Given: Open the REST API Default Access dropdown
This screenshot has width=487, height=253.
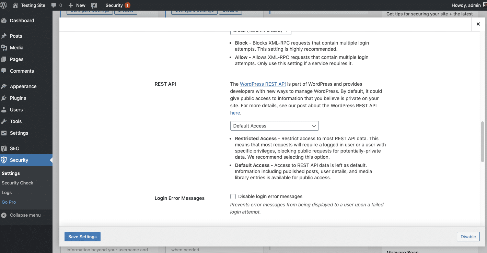Looking at the screenshot, I should [x=275, y=126].
